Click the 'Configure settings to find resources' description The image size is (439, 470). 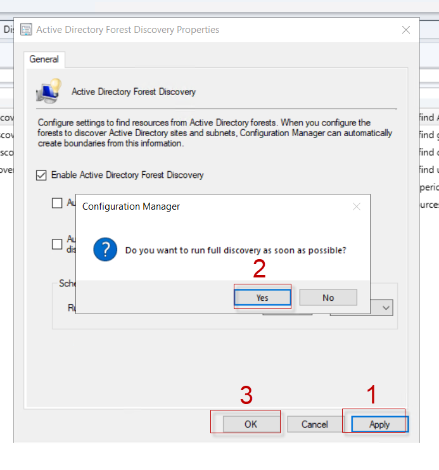click(x=215, y=133)
